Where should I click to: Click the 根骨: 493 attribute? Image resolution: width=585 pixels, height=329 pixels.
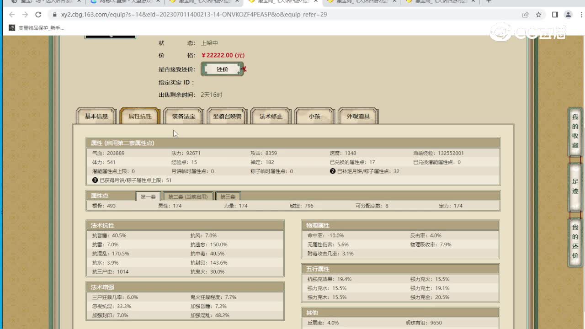click(x=104, y=206)
